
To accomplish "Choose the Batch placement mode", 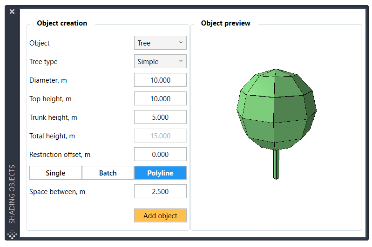I will pos(108,173).
